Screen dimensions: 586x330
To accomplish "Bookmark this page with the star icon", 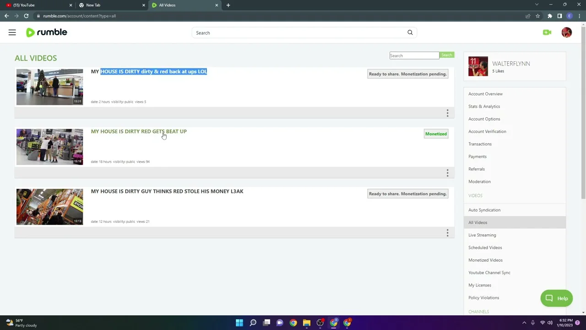I will 537,16.
